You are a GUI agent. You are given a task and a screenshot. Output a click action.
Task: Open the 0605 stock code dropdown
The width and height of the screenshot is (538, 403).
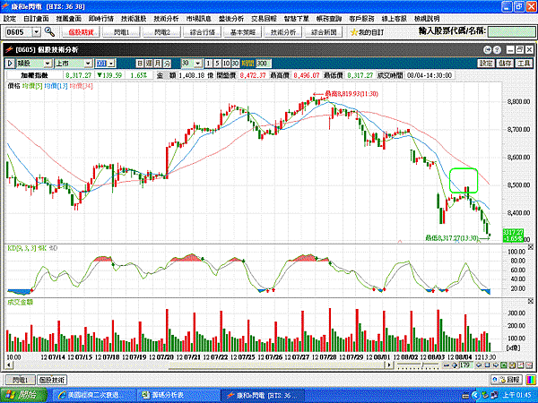[37, 32]
